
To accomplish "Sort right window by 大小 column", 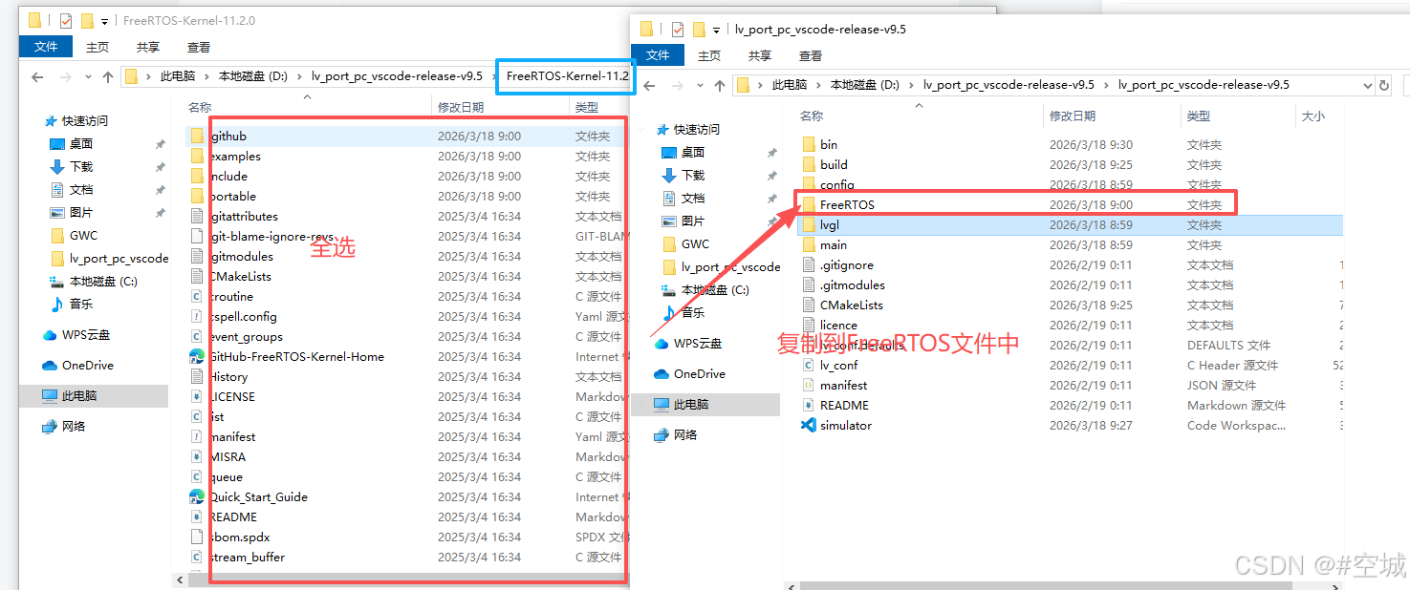I will [1312, 116].
